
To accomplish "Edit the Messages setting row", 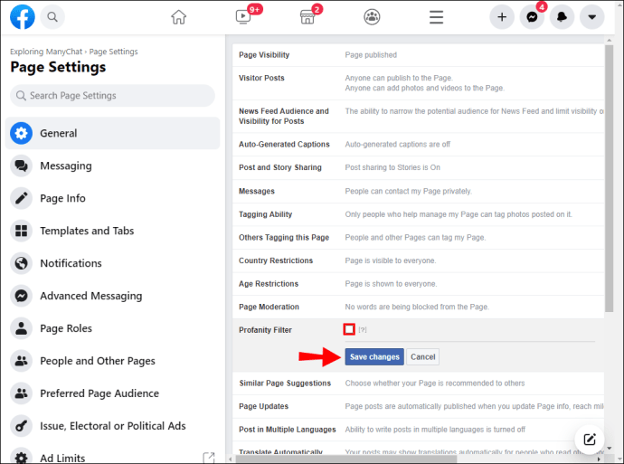I will pyautogui.click(x=418, y=191).
